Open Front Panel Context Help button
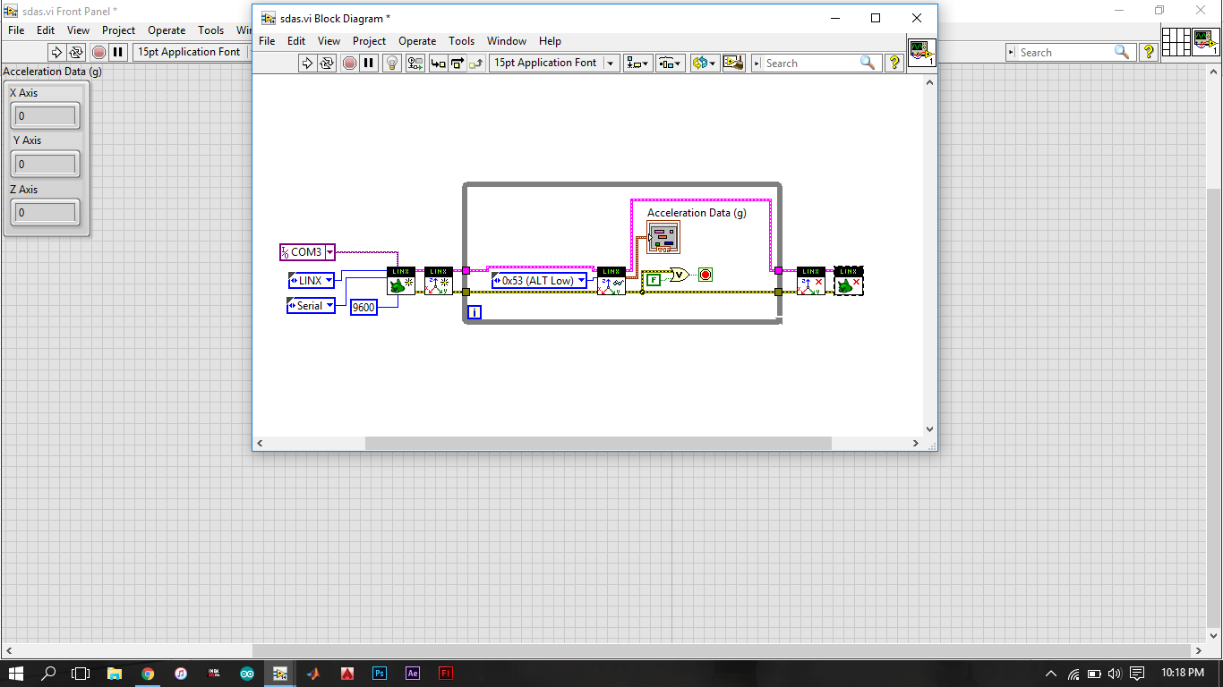This screenshot has height=687, width=1223. coord(1149,52)
